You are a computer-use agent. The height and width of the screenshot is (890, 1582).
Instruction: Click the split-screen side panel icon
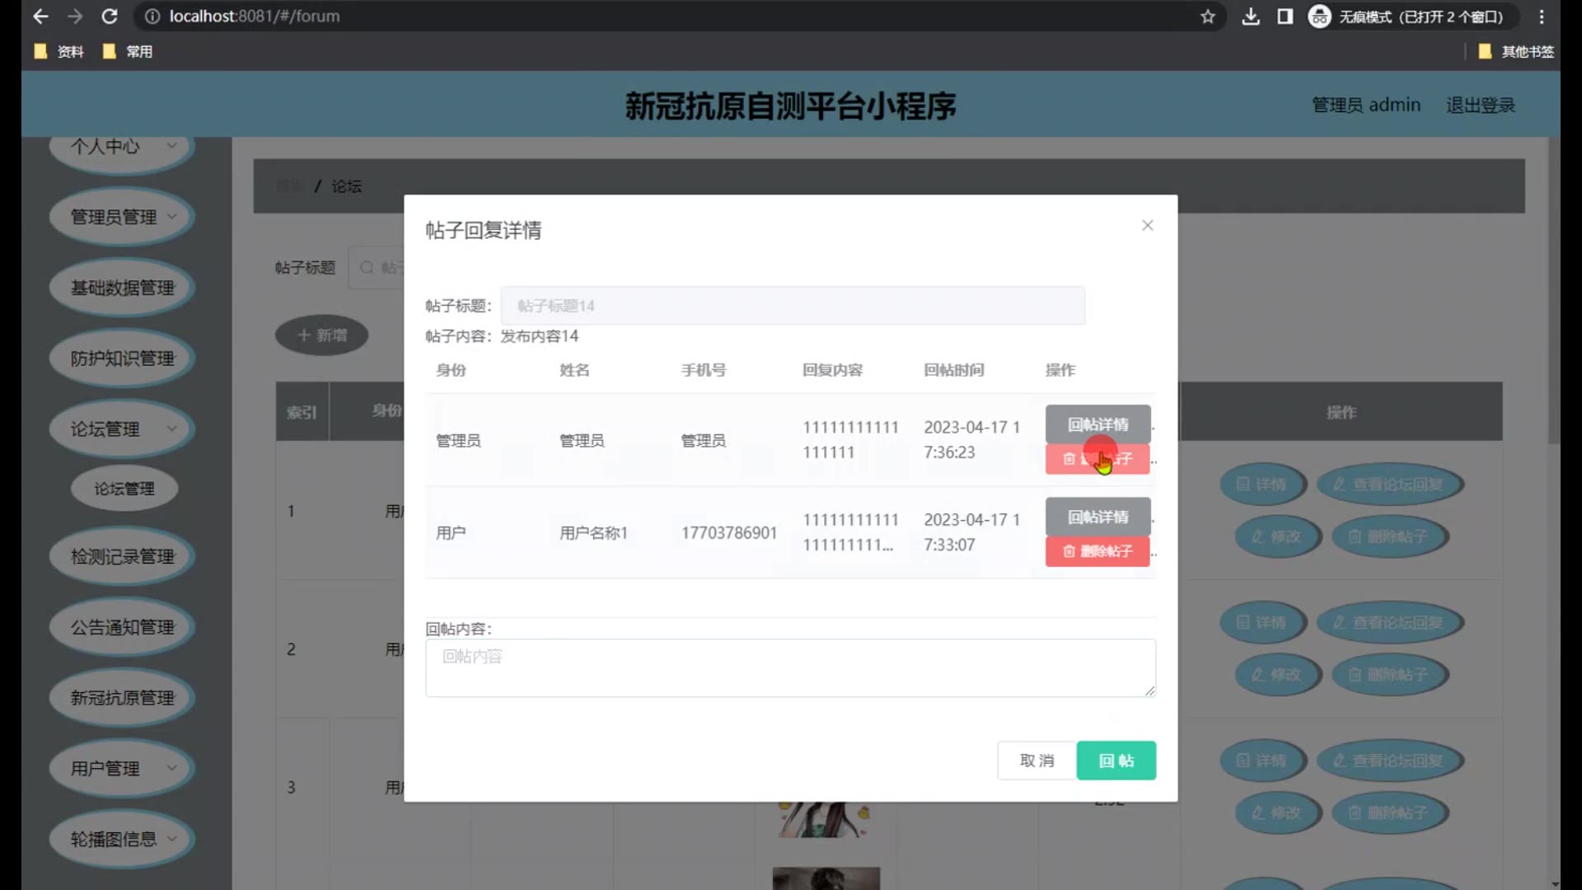click(1285, 16)
